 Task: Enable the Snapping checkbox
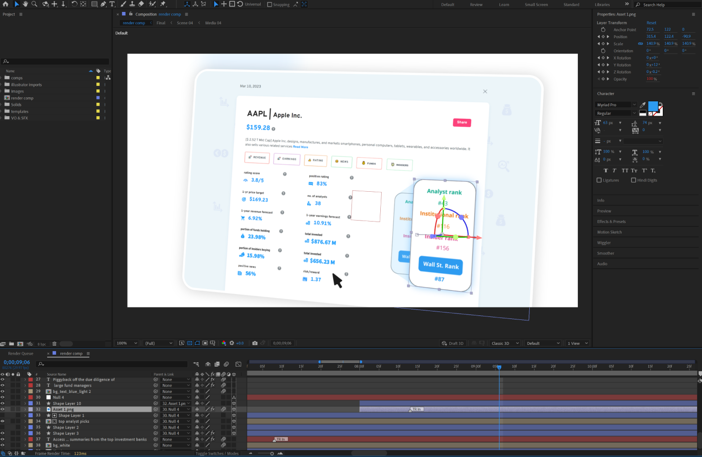click(x=270, y=4)
